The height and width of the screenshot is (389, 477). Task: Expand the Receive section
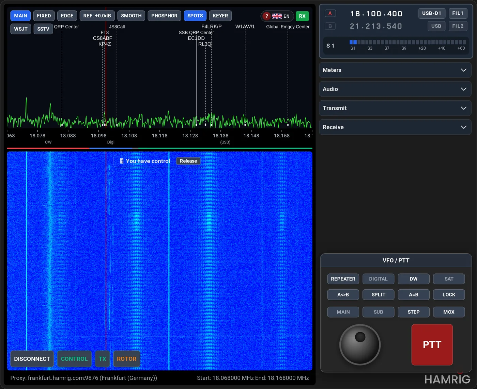tap(395, 127)
